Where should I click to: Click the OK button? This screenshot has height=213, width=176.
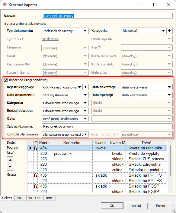click(x=112, y=206)
